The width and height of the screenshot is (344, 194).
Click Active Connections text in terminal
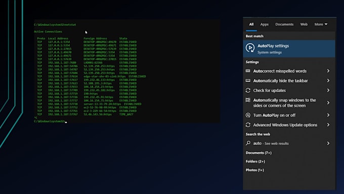tap(48, 31)
